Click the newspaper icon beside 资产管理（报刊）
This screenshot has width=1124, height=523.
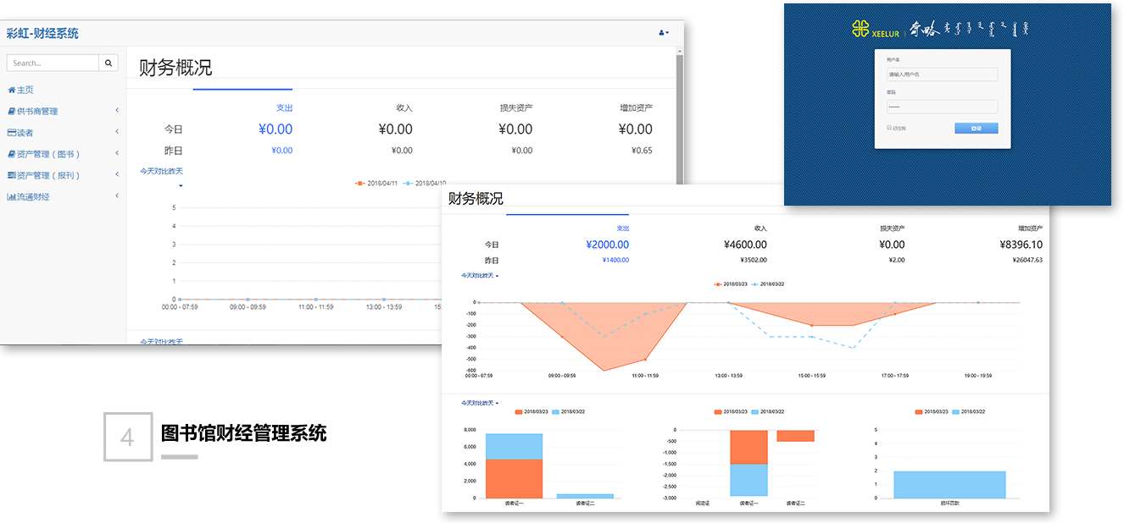(x=11, y=175)
